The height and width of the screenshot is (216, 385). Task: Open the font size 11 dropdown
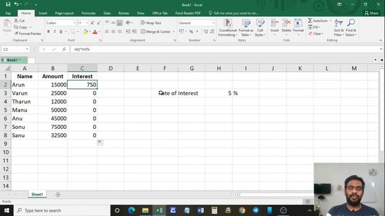(x=87, y=23)
